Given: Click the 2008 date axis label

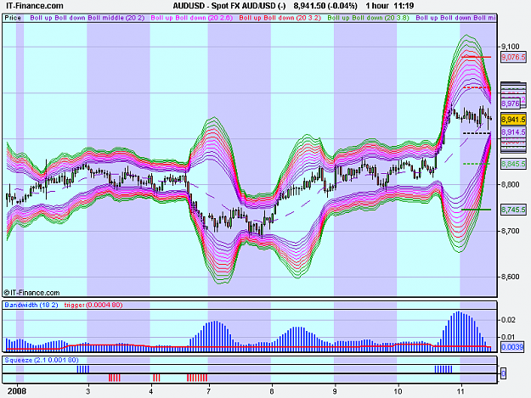Looking at the screenshot, I should tap(17, 391).
